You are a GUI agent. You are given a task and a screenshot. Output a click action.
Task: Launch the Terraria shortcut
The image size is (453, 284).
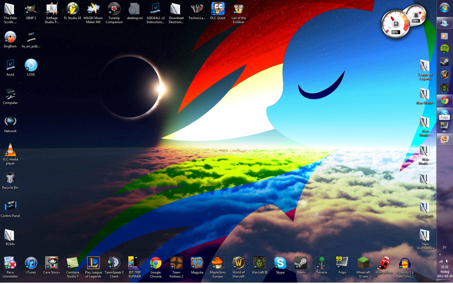(x=322, y=265)
